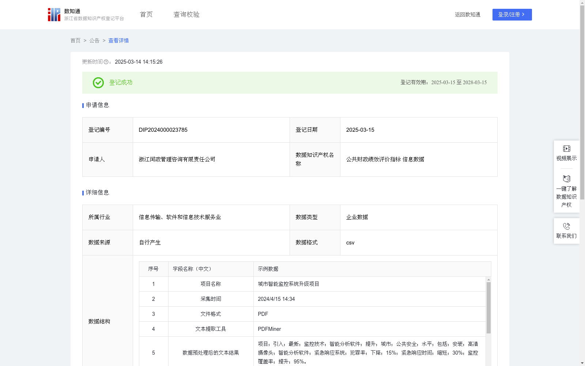
Task: Click the 序号 column header
Action: (153, 269)
